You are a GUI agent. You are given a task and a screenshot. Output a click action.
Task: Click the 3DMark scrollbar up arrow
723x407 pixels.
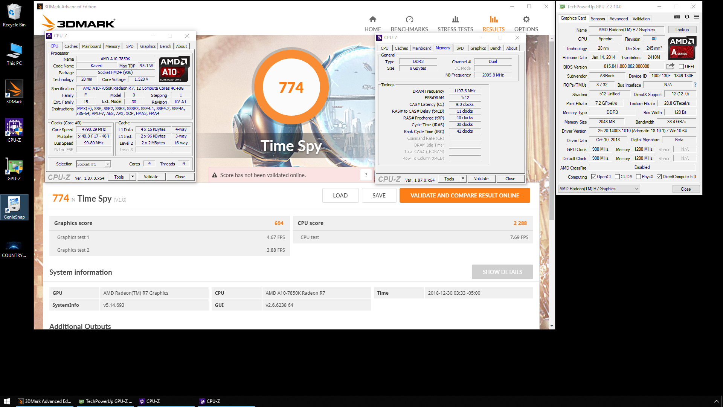[552, 38]
